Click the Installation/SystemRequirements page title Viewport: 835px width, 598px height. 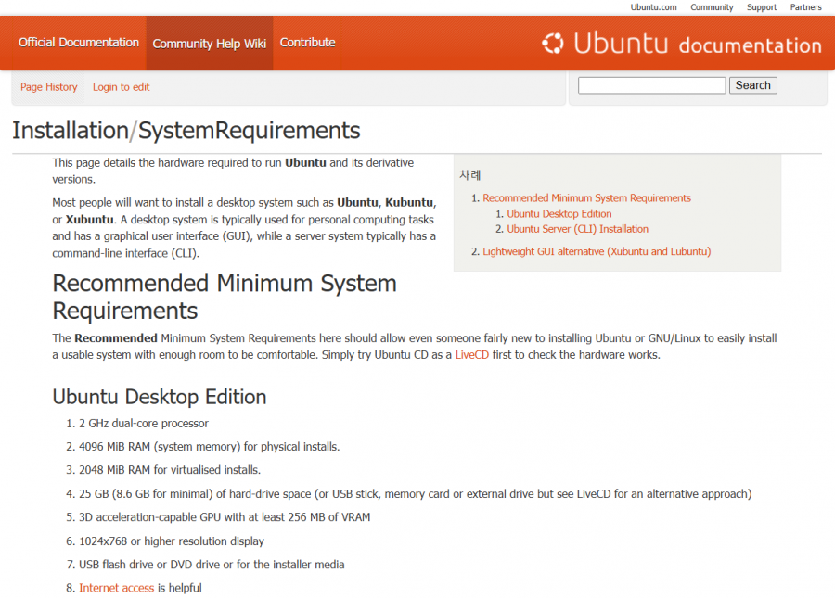pyautogui.click(x=186, y=131)
